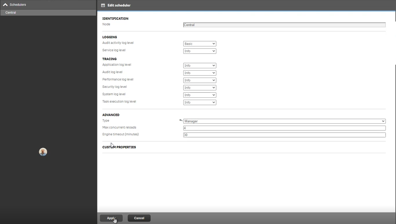396x224 pixels.
Task: Click the Engine timeout (minutes) label
Action: click(x=120, y=134)
